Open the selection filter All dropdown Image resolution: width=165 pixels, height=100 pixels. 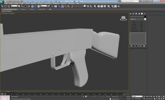14,6
